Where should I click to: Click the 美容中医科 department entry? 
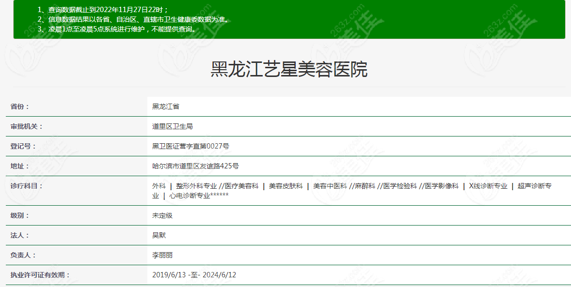[330, 186]
